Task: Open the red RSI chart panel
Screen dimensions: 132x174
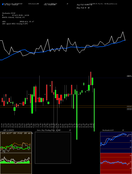Action: [x=116, y=163]
